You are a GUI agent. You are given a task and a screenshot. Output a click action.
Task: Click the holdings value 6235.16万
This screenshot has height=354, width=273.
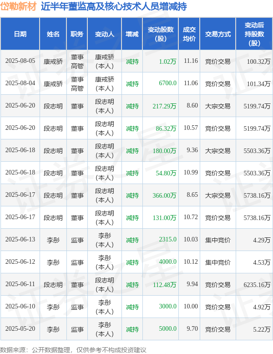[x=257, y=285]
